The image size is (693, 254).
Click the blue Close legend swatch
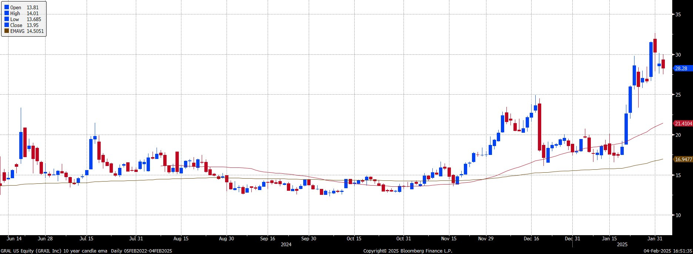click(x=7, y=25)
